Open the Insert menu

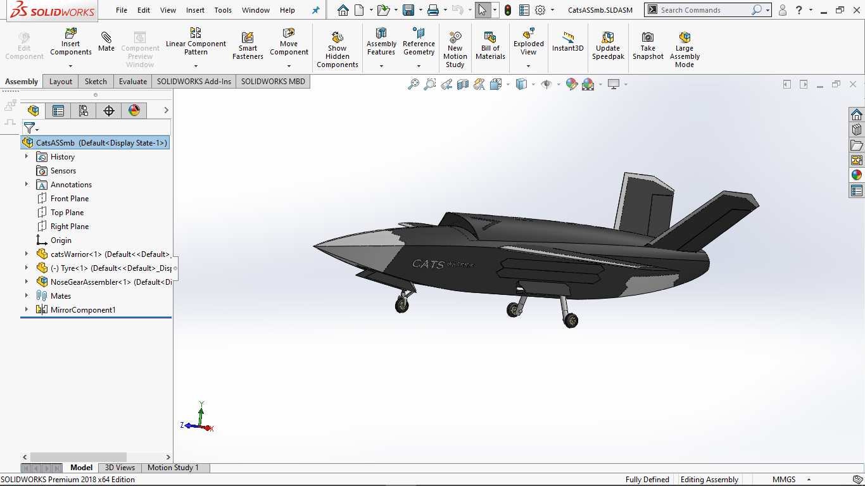195,9
